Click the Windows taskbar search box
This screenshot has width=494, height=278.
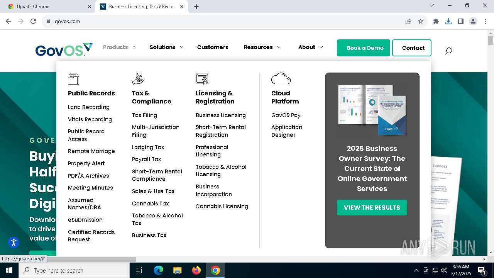(74, 270)
